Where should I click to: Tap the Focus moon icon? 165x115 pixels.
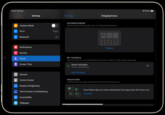click(16, 59)
